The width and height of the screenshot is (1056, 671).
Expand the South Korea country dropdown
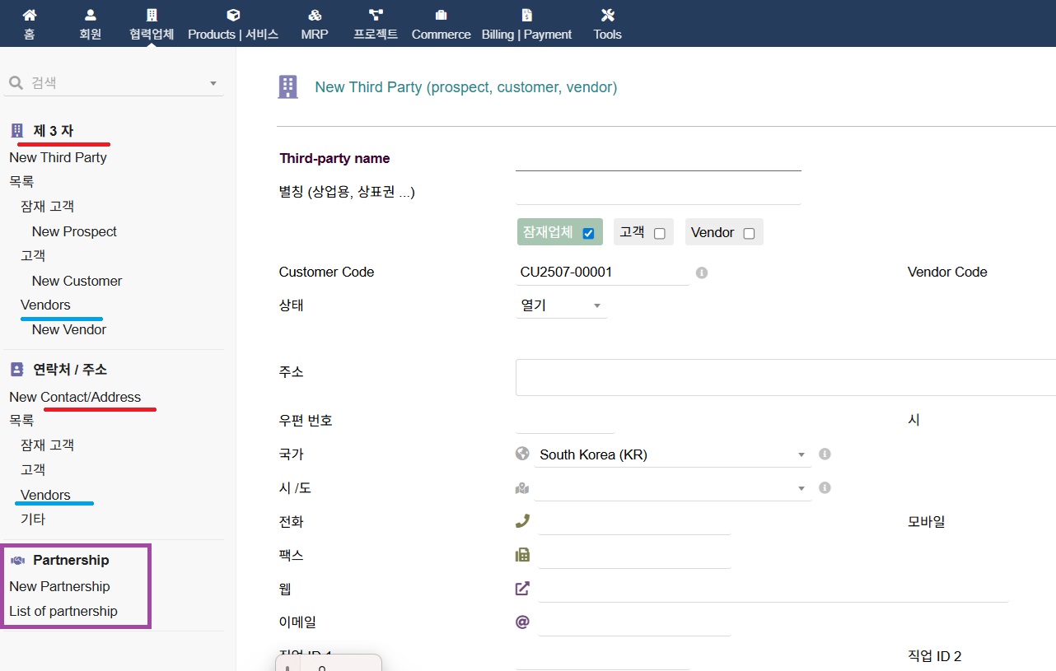click(671, 454)
